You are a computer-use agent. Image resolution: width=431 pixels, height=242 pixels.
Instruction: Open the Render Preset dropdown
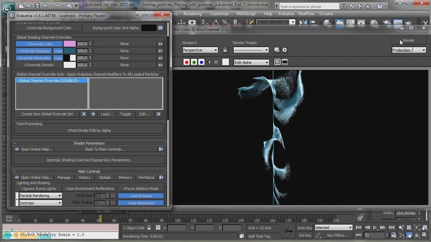point(251,50)
